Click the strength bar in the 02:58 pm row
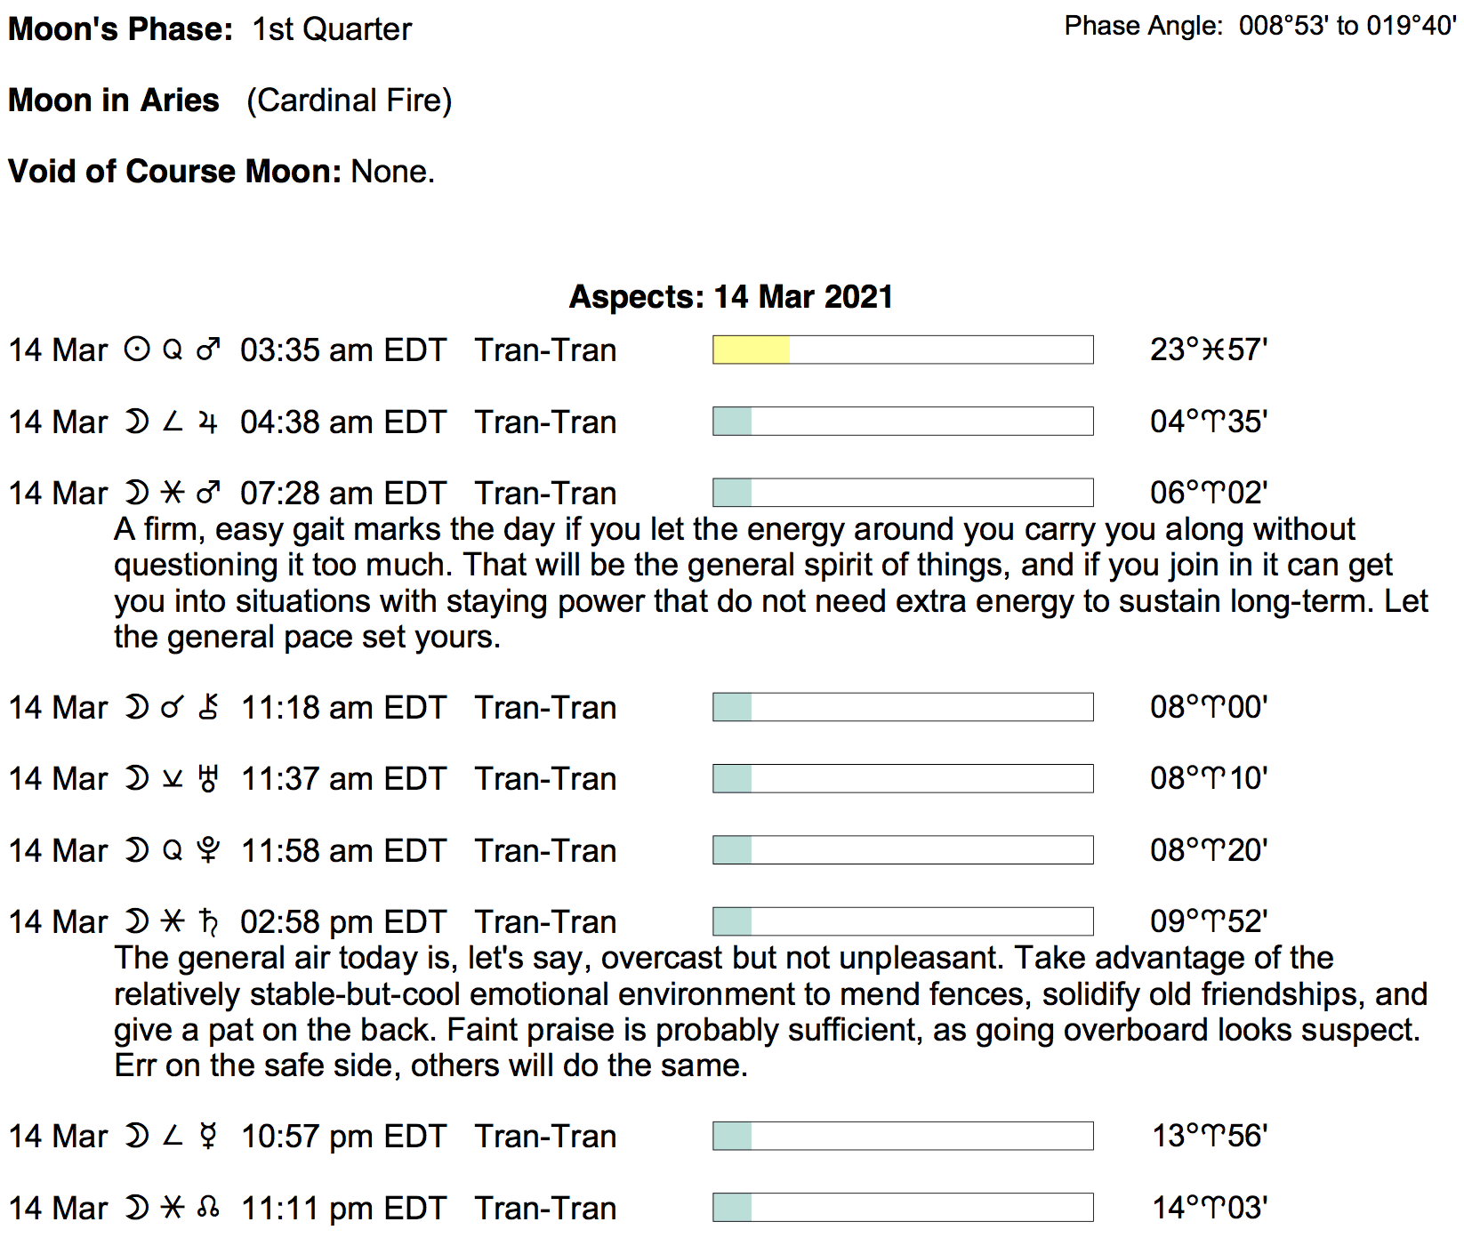This screenshot has width=1464, height=1254. click(x=902, y=921)
